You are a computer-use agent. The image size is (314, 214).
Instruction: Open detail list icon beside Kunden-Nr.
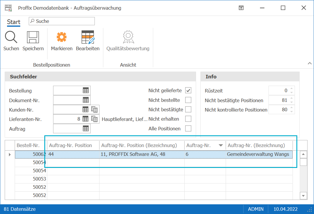pyautogui.click(x=94, y=109)
